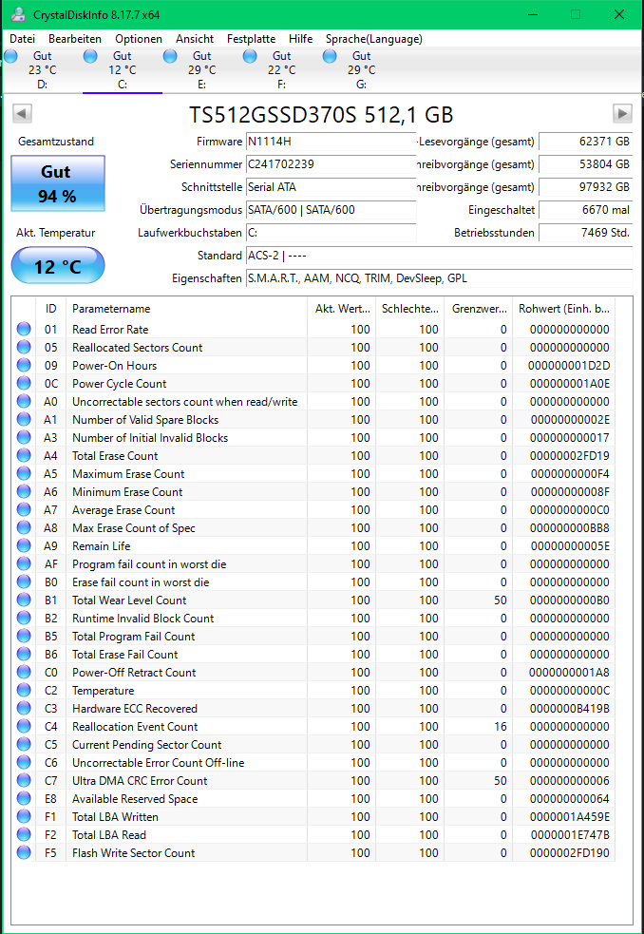The image size is (644, 934).
Task: Click status orb of Hardware ECC Recovered row
Action: [24, 708]
